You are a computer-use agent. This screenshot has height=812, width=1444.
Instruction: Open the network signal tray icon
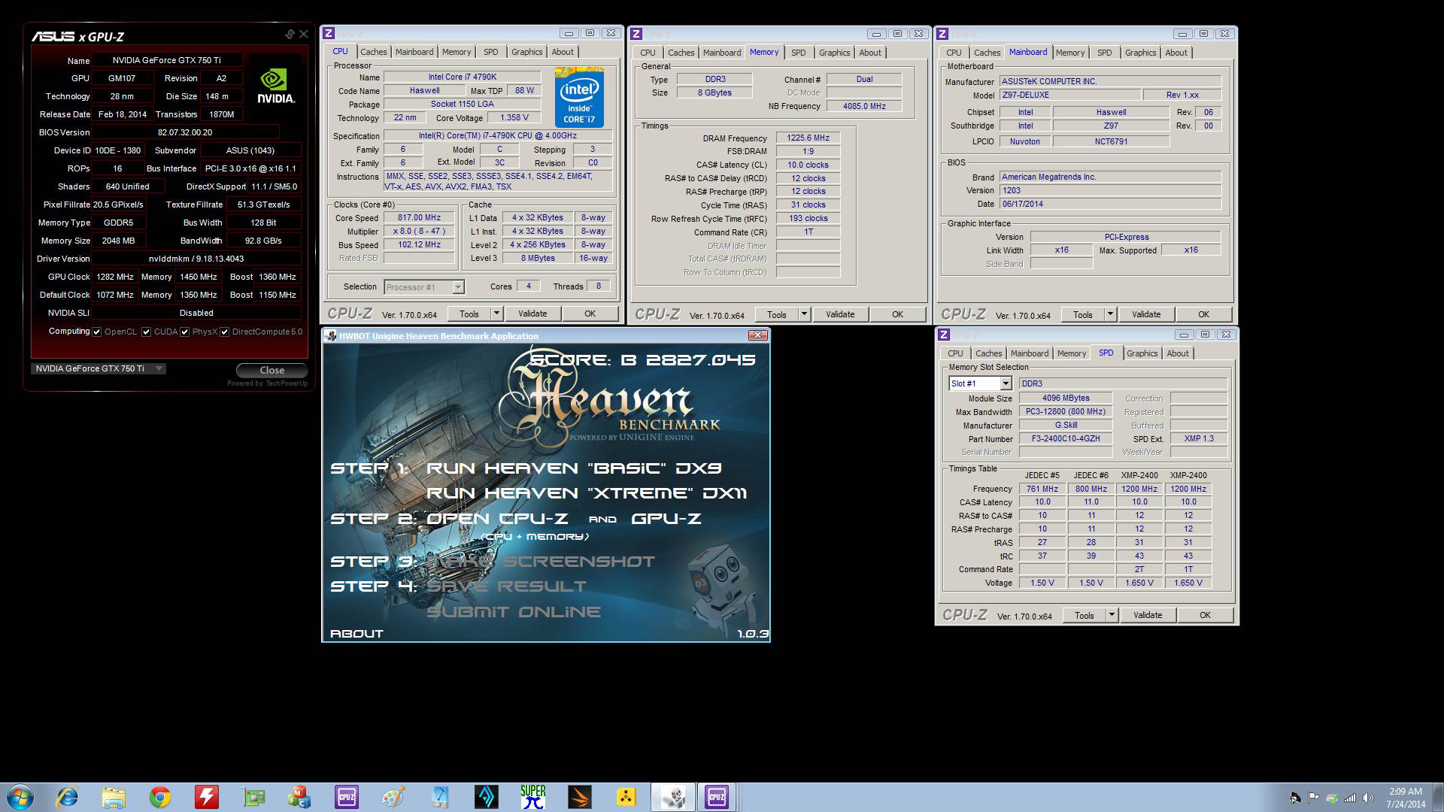pos(1350,798)
